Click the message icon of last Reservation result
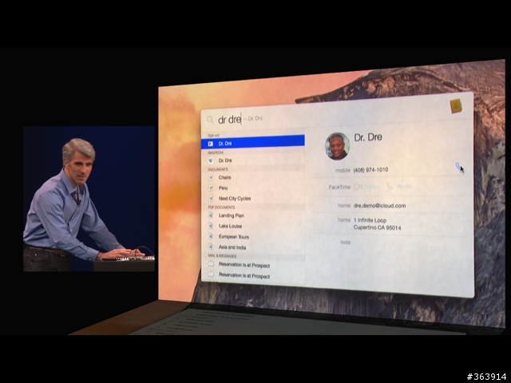This screenshot has height=383, width=511. tap(211, 274)
